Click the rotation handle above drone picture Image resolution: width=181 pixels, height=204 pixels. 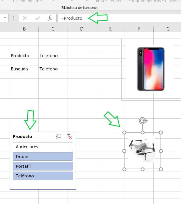tap(143, 121)
